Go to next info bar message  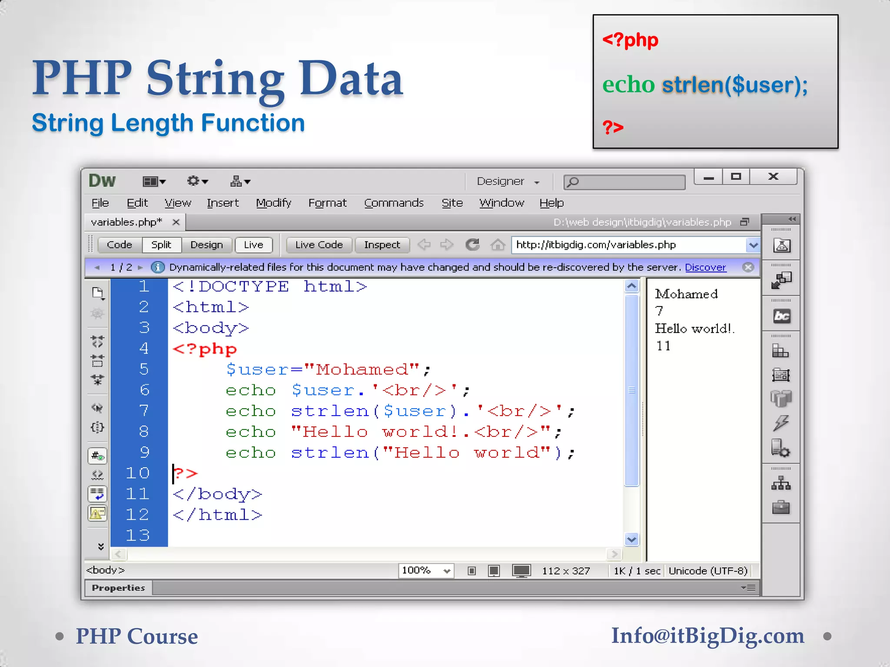(x=140, y=267)
